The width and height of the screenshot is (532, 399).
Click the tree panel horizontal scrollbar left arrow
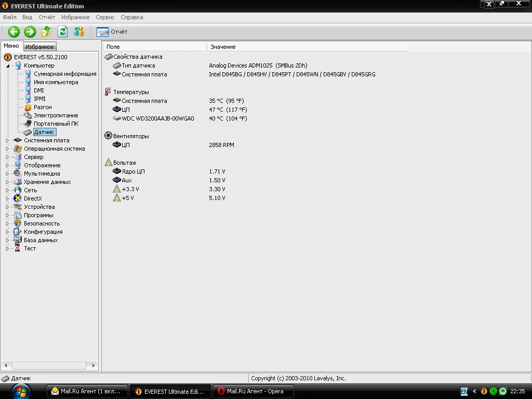click(5, 365)
